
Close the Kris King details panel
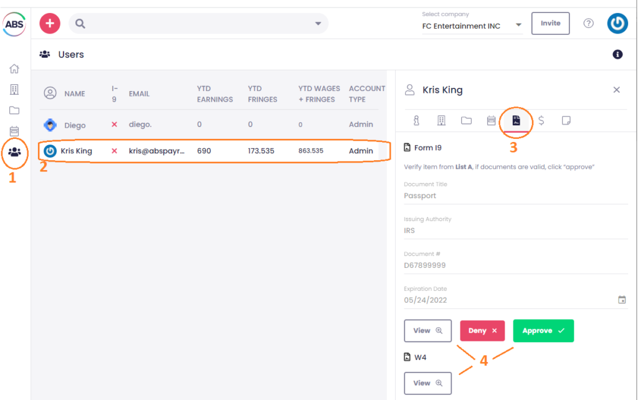pos(616,90)
